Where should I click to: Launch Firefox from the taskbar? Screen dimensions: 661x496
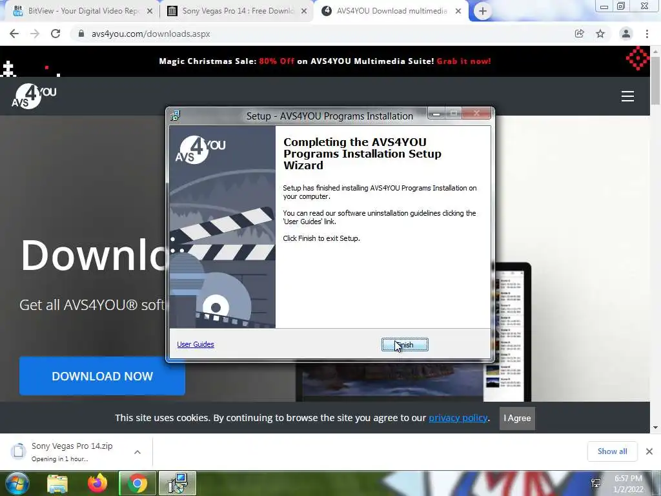[x=97, y=483]
